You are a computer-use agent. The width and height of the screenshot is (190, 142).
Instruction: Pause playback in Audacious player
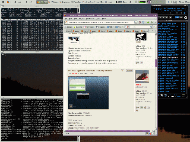point(161,17)
